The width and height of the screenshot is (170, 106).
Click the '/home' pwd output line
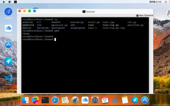click(x=26, y=34)
